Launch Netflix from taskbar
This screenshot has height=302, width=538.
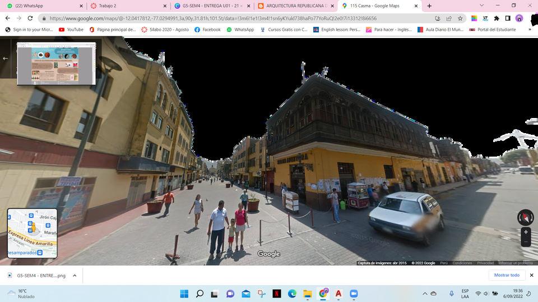coord(277,294)
